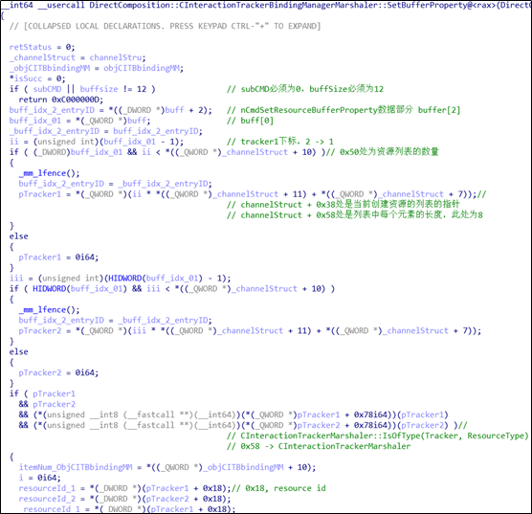Select '_objCITBbindingMM = objCITBbindingMM;' line

(x=97, y=68)
